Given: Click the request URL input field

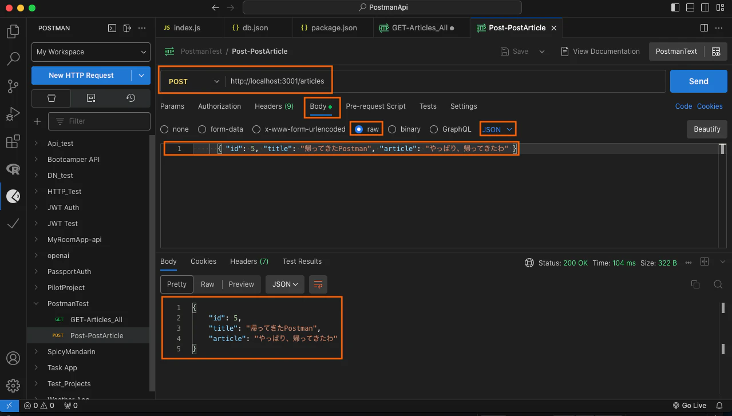Looking at the screenshot, I should pos(445,82).
